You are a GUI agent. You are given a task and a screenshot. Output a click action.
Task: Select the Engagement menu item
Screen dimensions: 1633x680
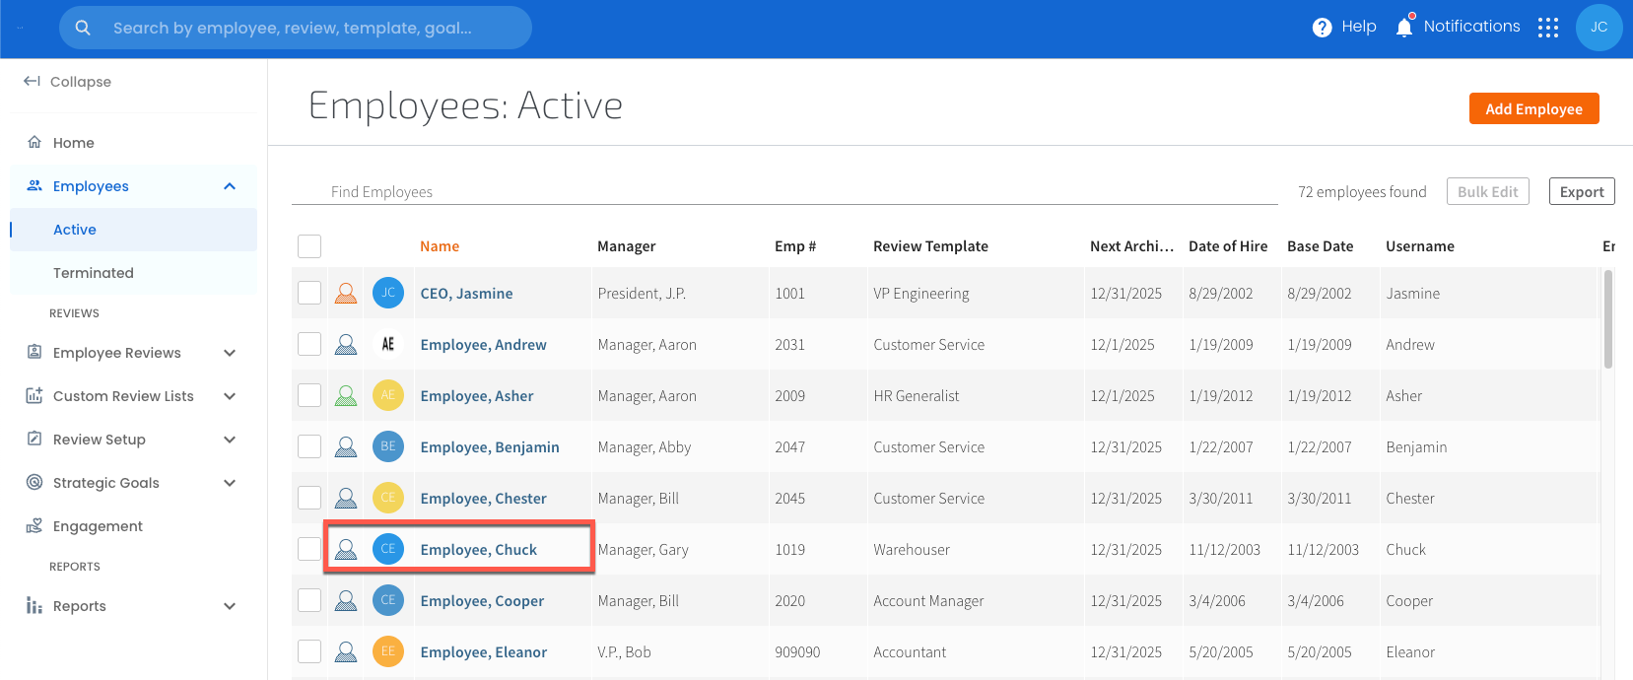tap(98, 526)
